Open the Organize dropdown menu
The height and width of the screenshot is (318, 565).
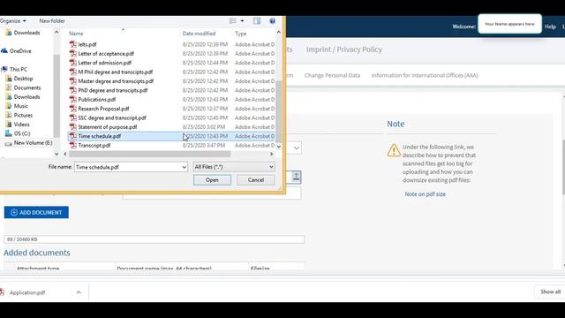(13, 21)
